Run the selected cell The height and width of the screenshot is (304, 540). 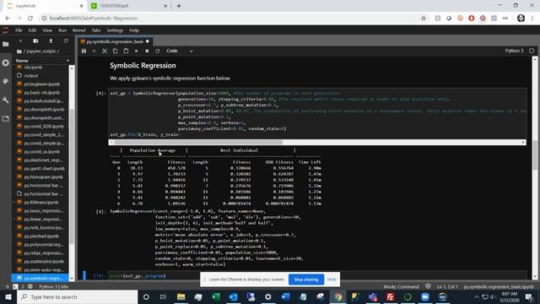tap(137, 51)
